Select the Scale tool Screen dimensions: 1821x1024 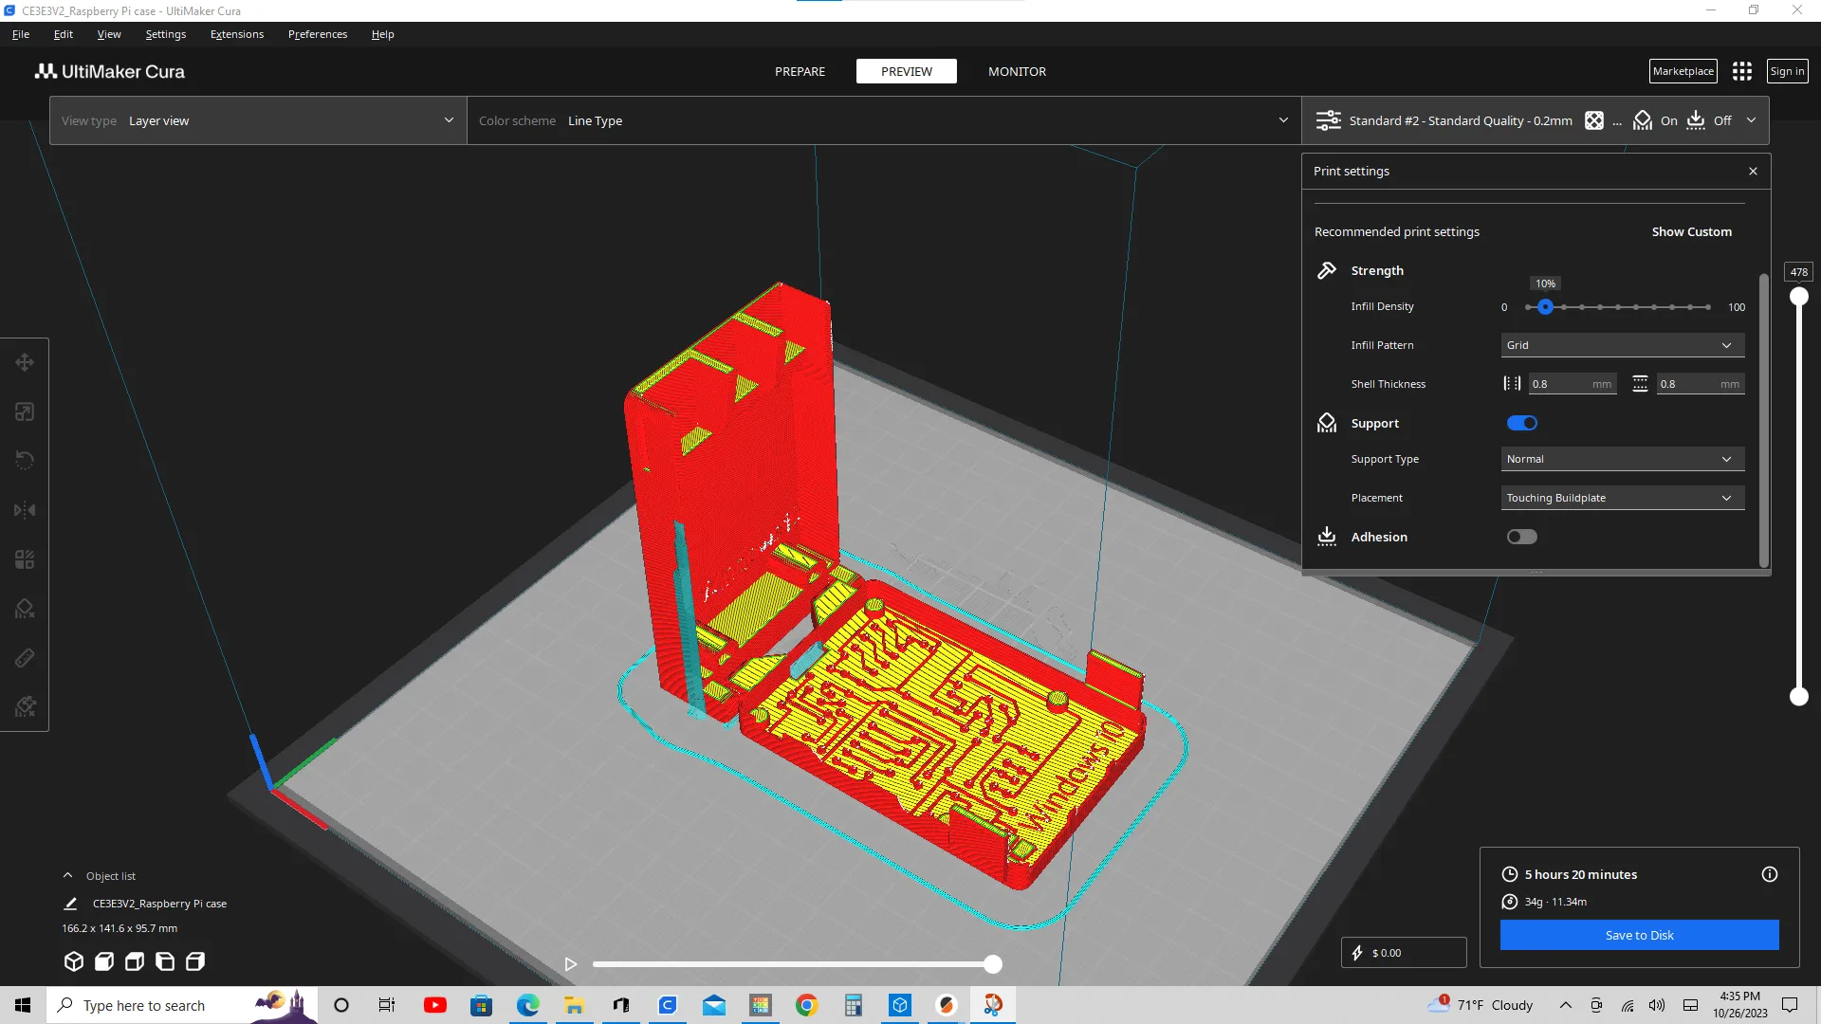click(x=24, y=411)
